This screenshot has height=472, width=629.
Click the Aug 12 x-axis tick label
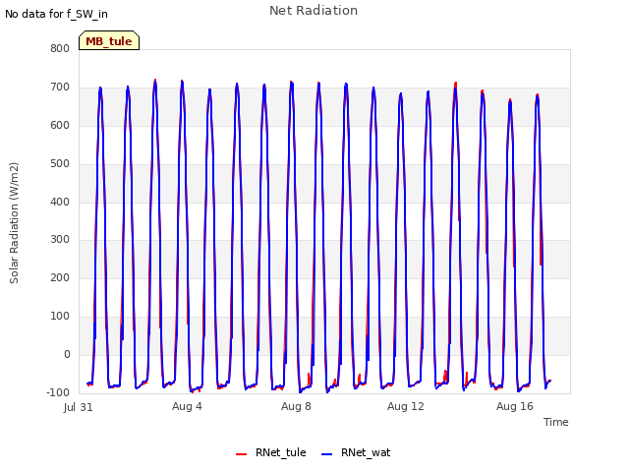coord(406,406)
